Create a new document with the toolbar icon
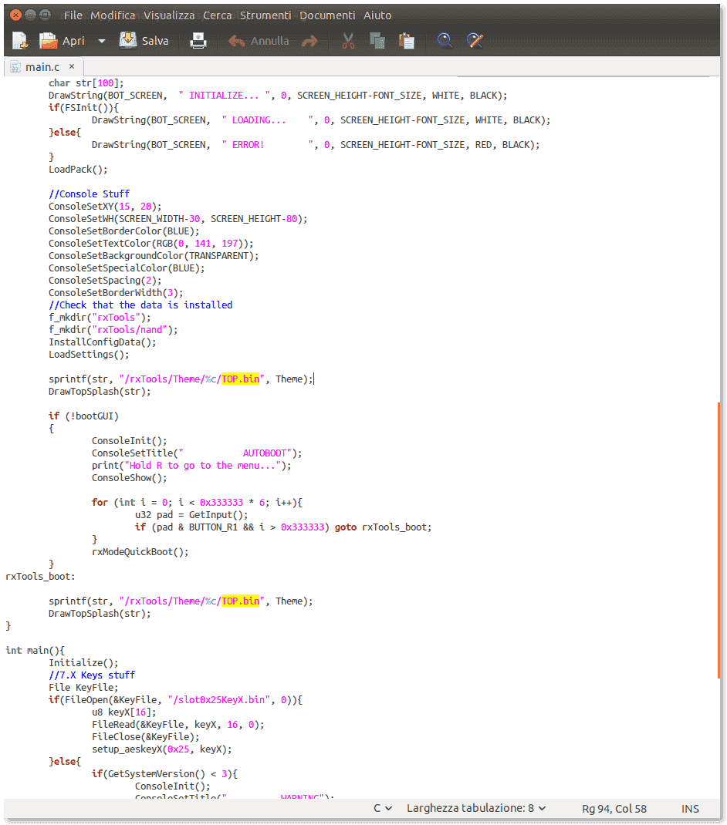Viewport: 727px width, 825px height. pyautogui.click(x=20, y=41)
